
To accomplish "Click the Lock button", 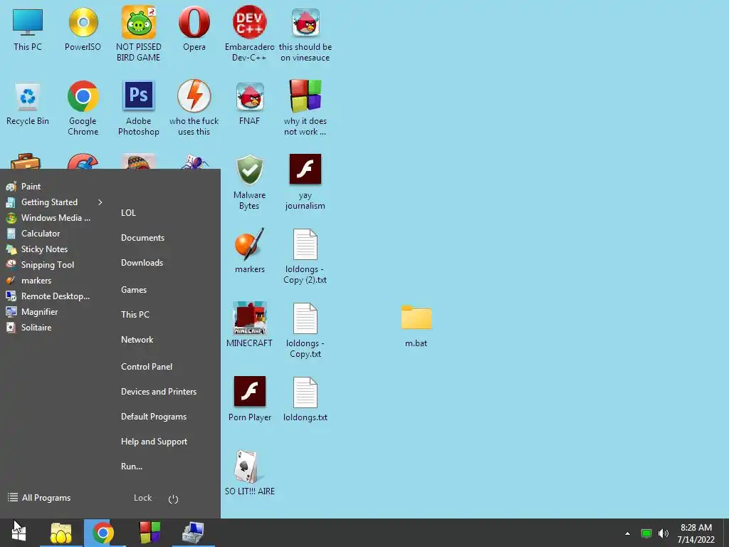I will (142, 498).
